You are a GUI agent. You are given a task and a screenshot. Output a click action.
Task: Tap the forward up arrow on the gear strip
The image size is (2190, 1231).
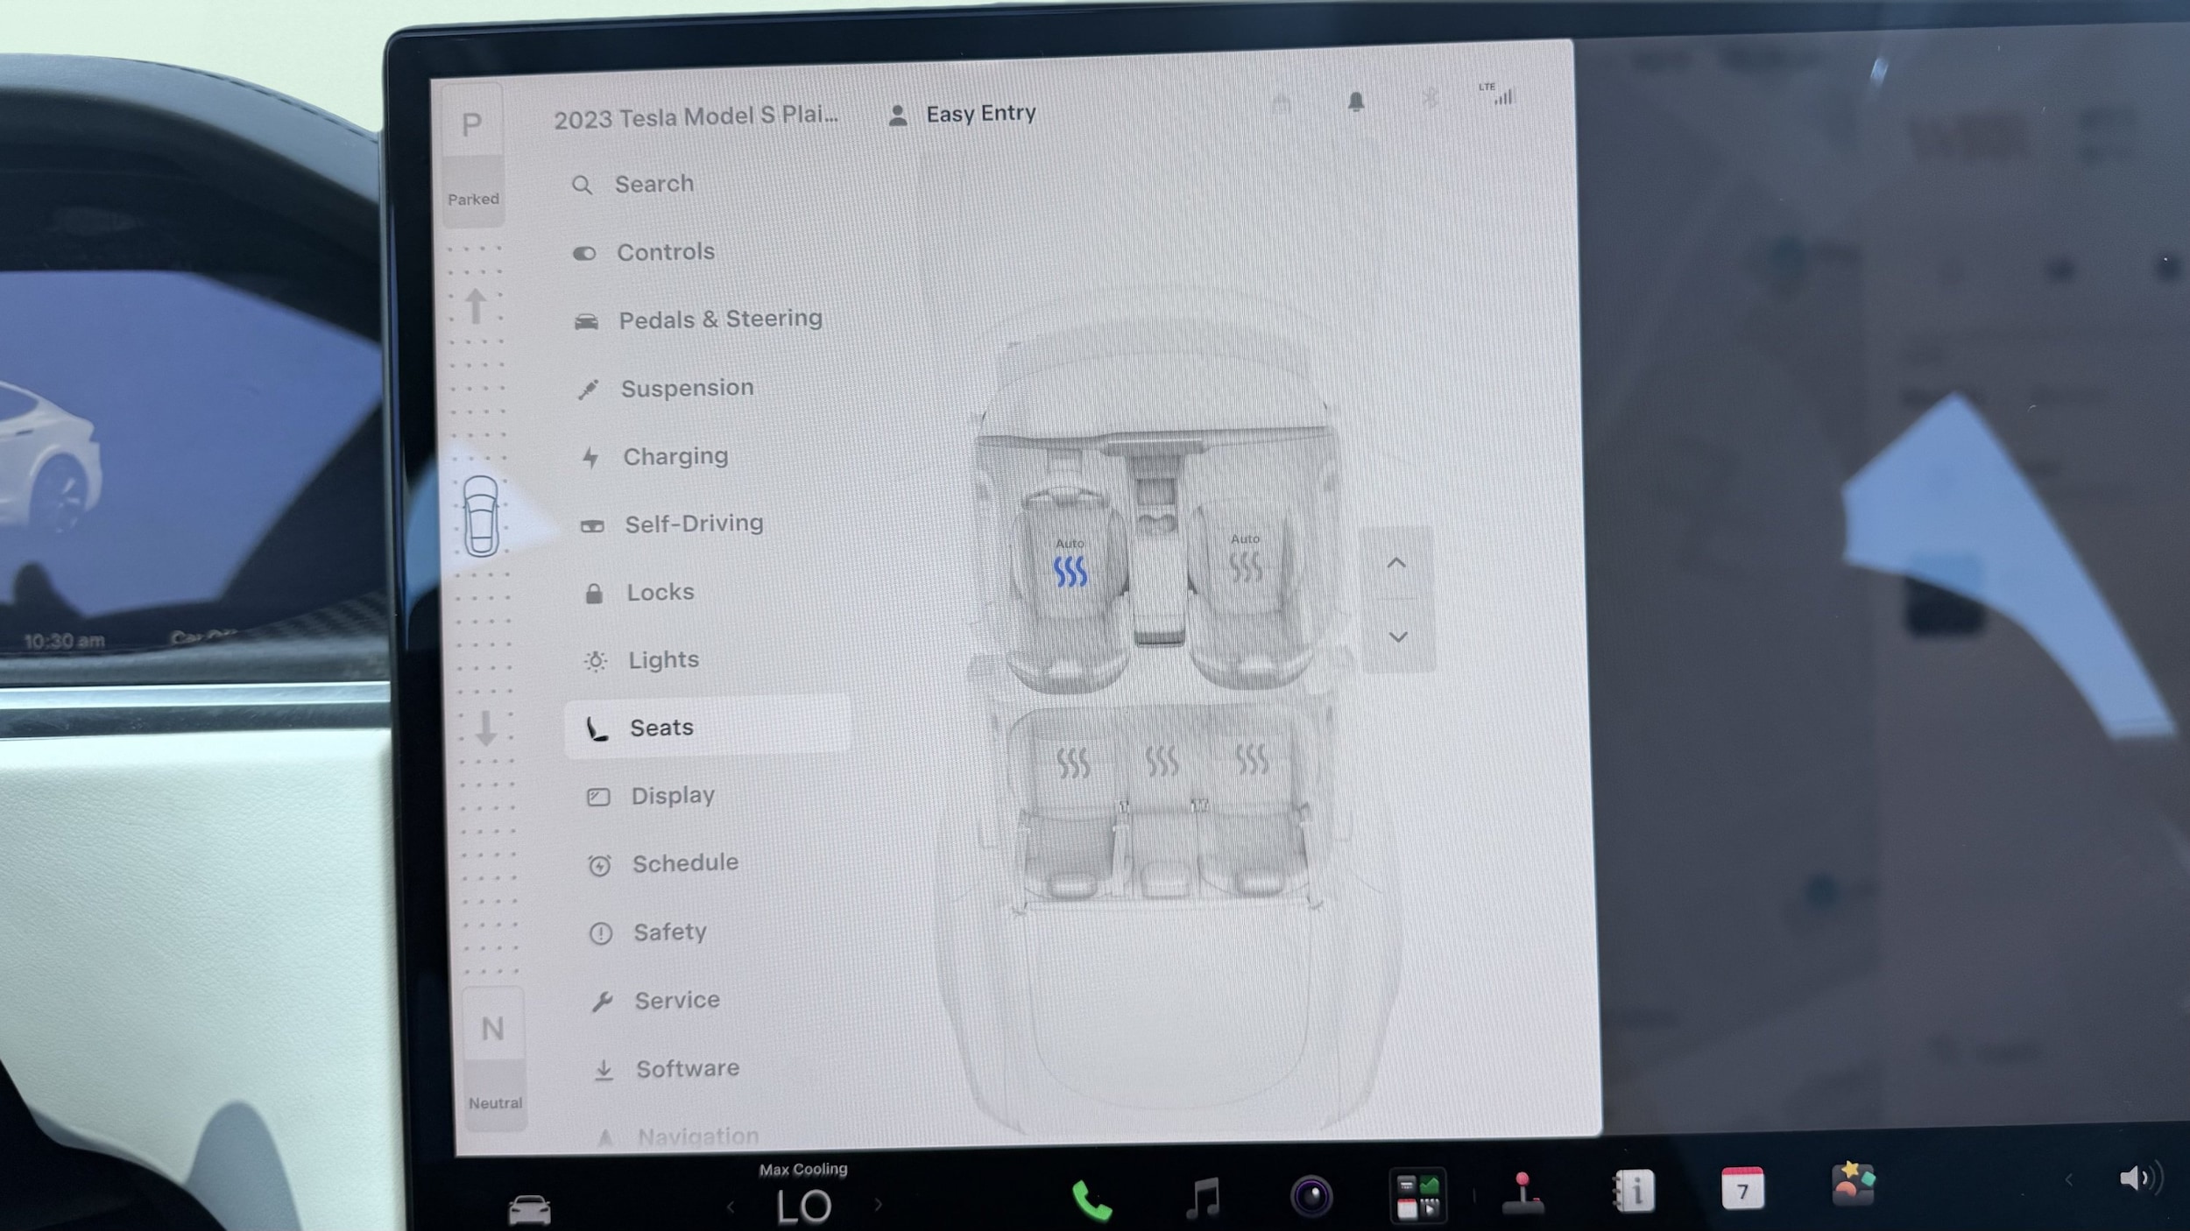(476, 306)
